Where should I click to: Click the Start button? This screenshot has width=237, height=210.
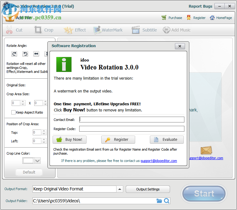coord(204,194)
